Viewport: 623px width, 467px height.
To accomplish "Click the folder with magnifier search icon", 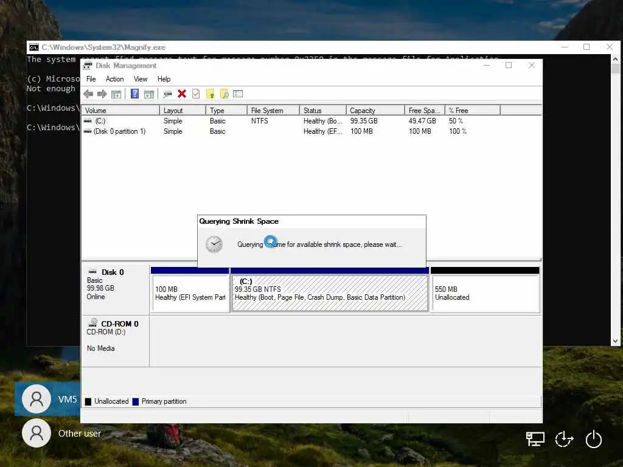I will point(224,94).
